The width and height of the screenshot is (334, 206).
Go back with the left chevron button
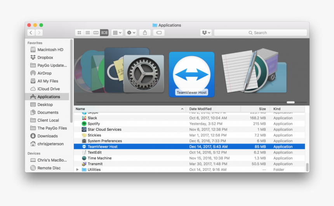[31, 33]
